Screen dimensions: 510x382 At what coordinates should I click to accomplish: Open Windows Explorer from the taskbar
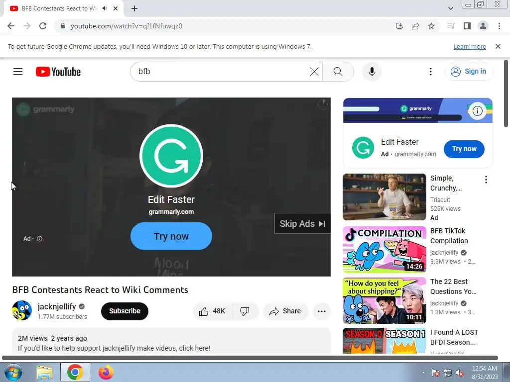(x=44, y=373)
